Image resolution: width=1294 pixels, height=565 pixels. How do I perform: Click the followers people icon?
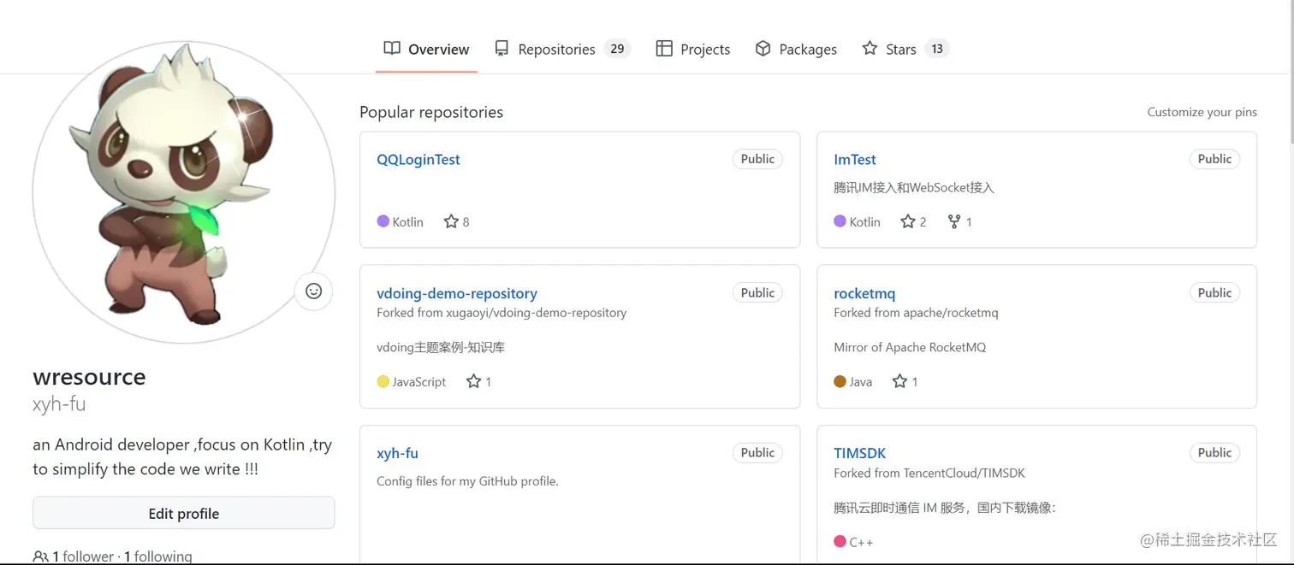pyautogui.click(x=40, y=556)
